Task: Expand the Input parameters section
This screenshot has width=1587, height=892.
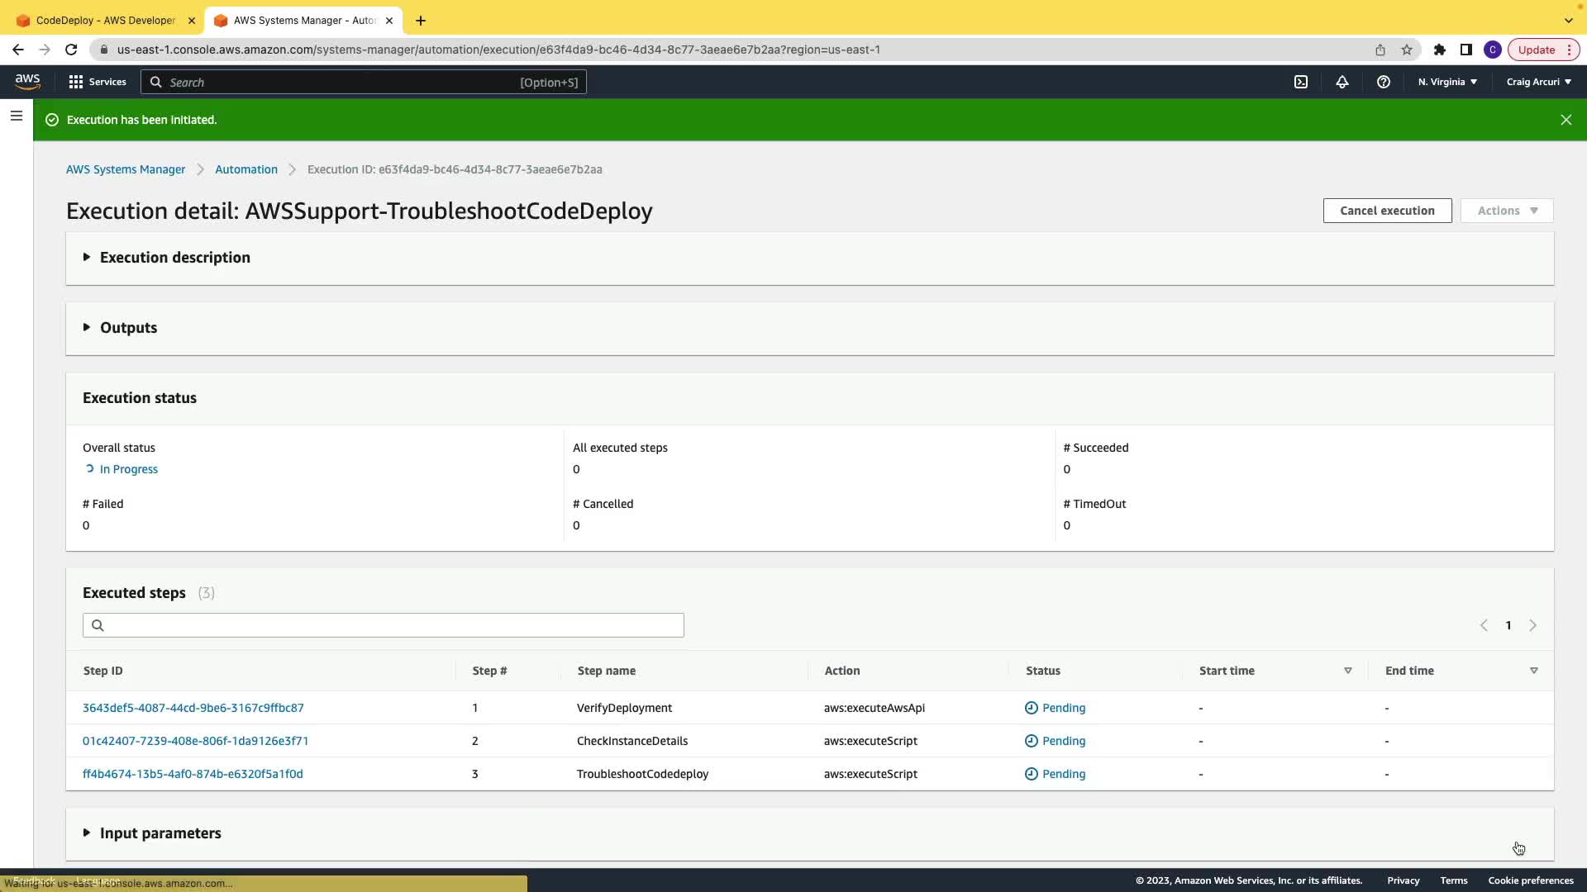Action: coord(160,833)
